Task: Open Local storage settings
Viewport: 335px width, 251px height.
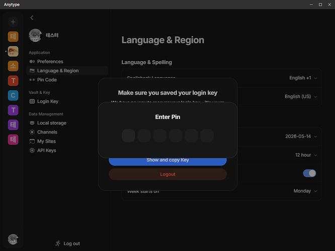Action: point(67,123)
